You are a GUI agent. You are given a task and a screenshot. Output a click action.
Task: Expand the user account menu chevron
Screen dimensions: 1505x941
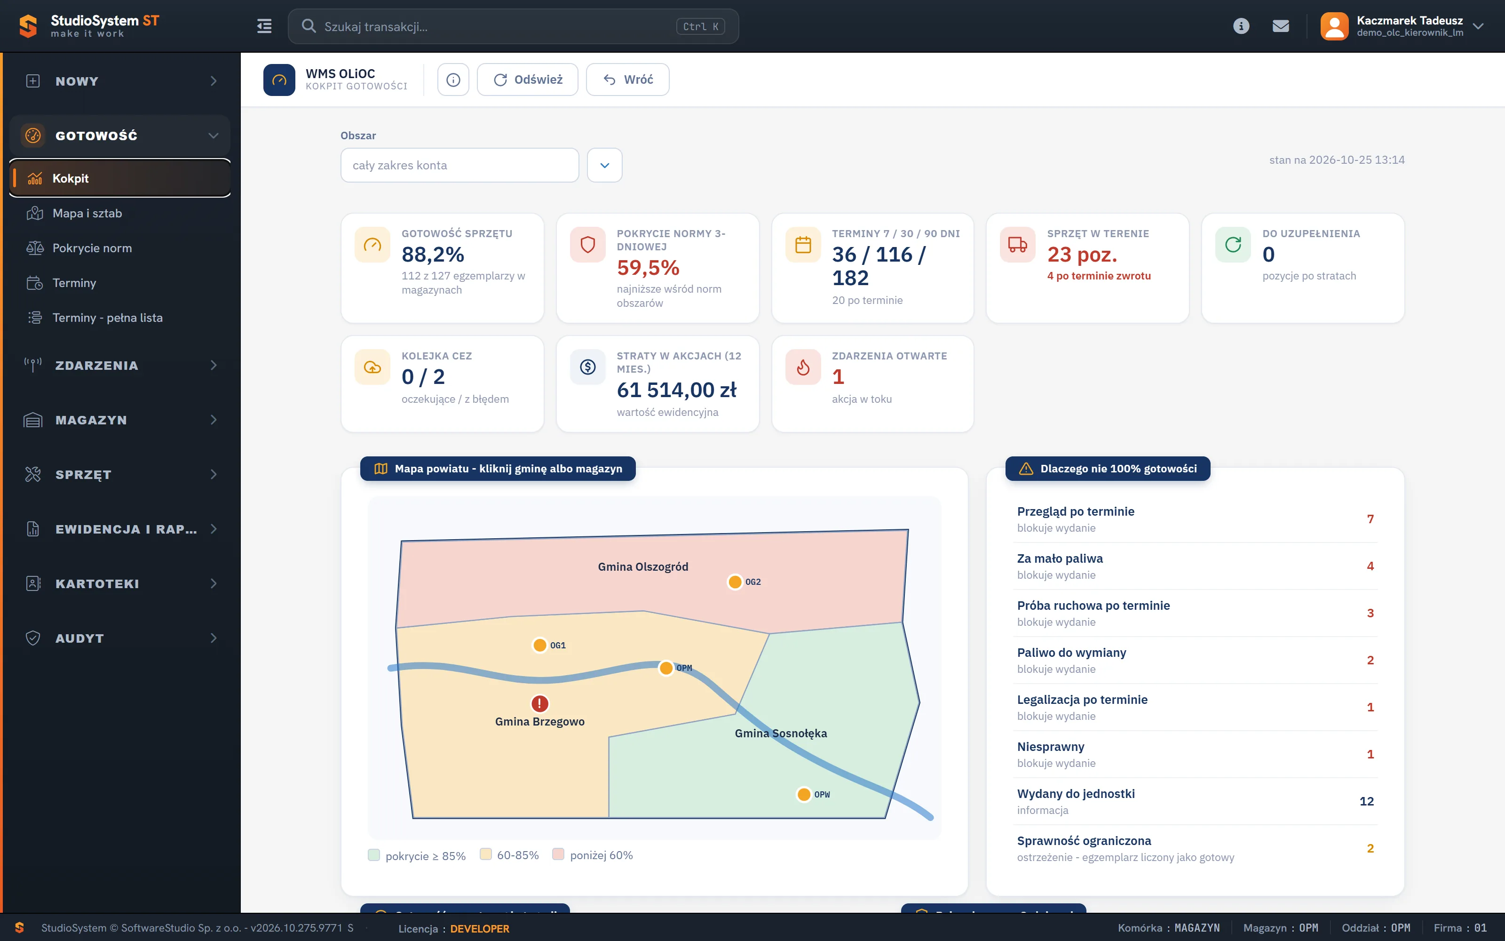[x=1478, y=26]
